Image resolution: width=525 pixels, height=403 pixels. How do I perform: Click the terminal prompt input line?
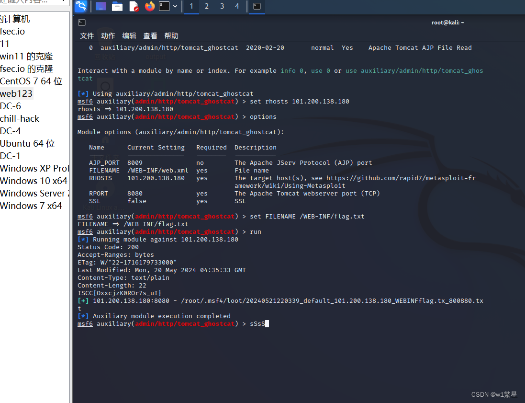point(173,324)
